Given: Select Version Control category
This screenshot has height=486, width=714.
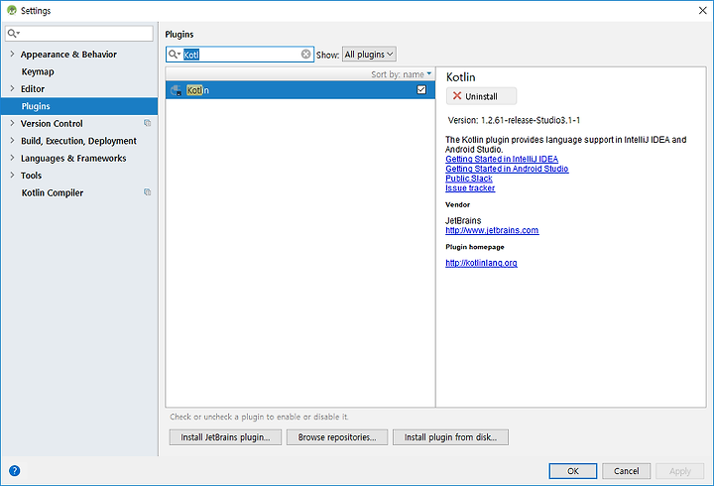Looking at the screenshot, I should [52, 123].
